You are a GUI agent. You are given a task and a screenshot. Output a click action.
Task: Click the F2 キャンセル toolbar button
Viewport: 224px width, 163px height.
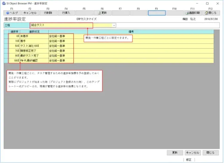(30, 13)
